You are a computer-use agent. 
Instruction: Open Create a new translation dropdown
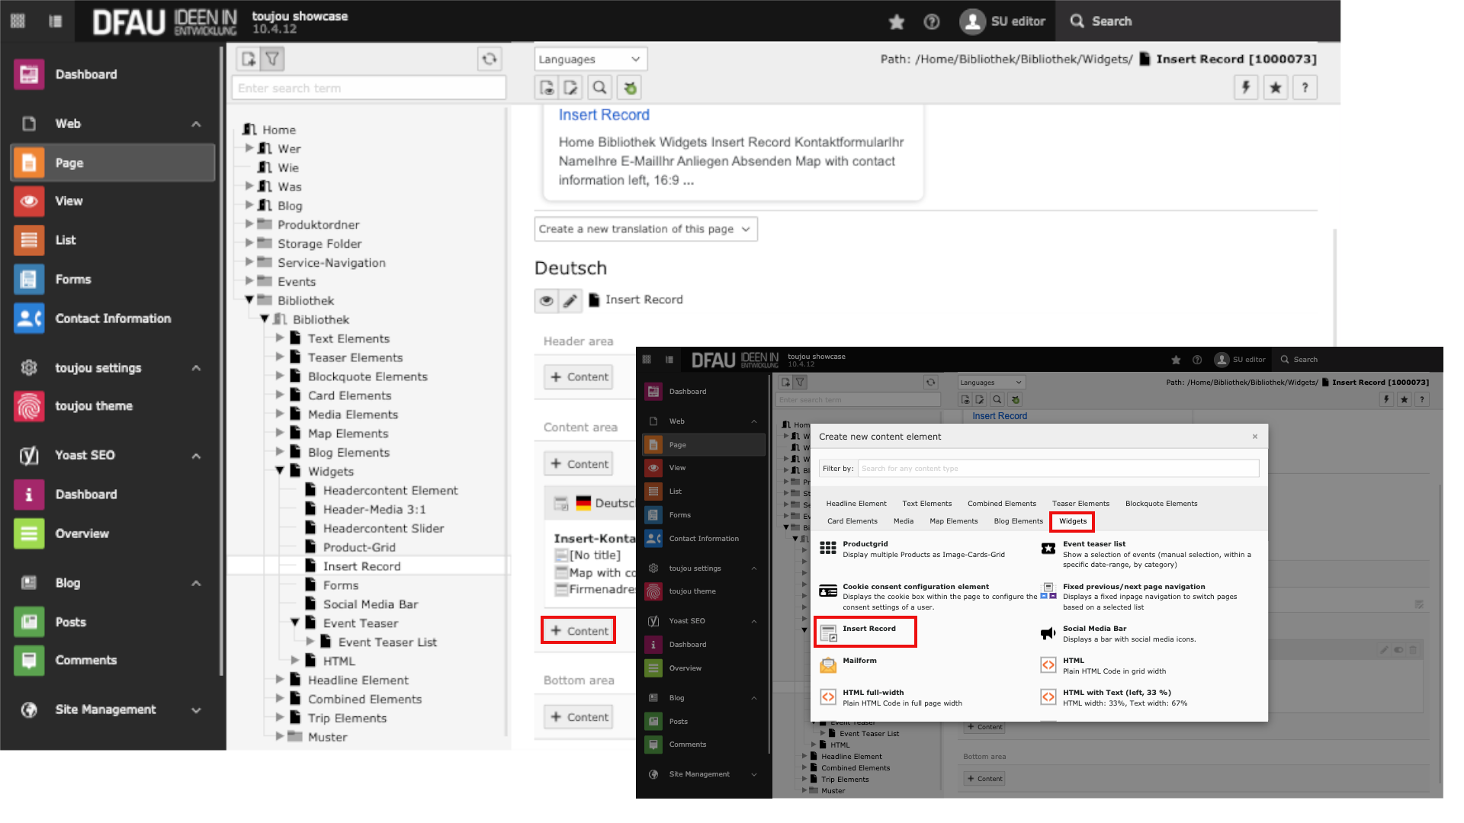pos(645,229)
